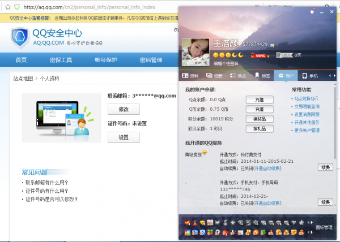Go to 首页 in QQ安全中心 navigation

click(x=21, y=60)
